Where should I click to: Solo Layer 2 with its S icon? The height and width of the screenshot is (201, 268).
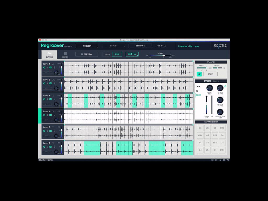pyautogui.click(x=47, y=83)
